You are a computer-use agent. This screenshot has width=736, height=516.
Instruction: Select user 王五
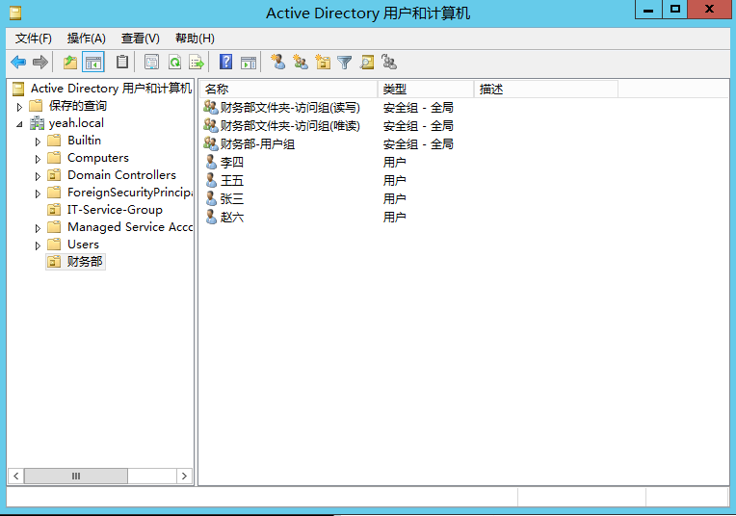pos(232,181)
